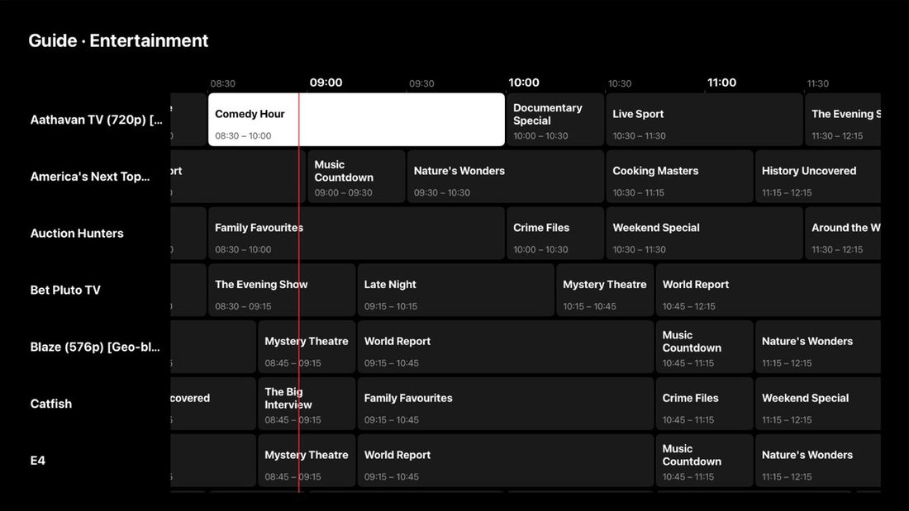Select Live Sport 10:30 – 11:30
Viewport: 909px width, 511px height.
pos(704,120)
